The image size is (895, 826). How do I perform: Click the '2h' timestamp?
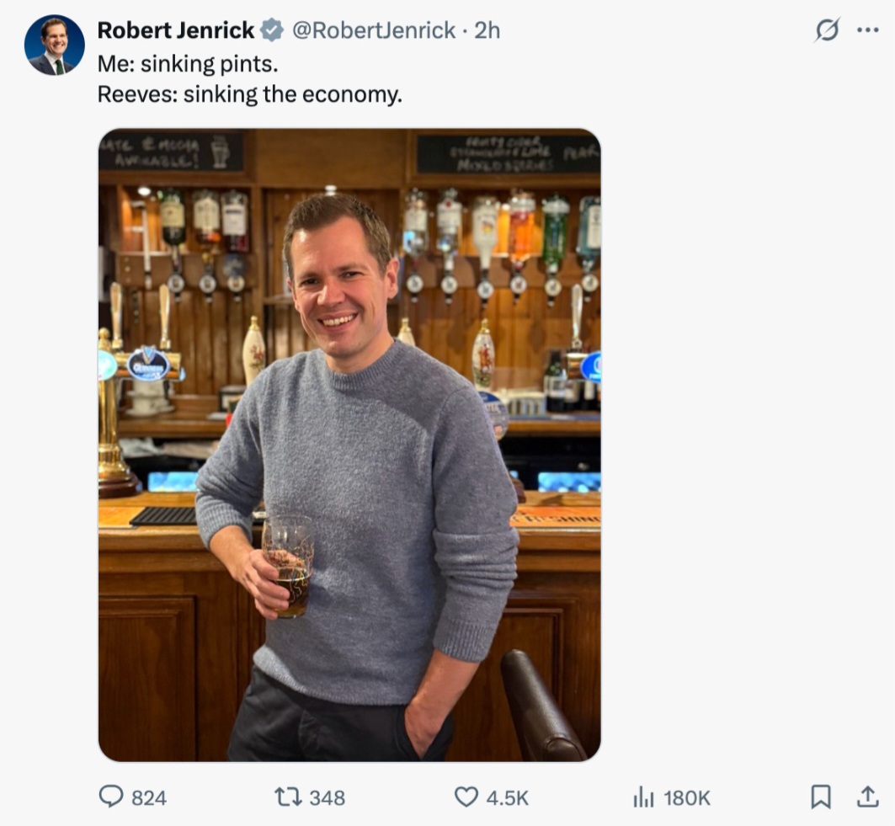pos(487,30)
